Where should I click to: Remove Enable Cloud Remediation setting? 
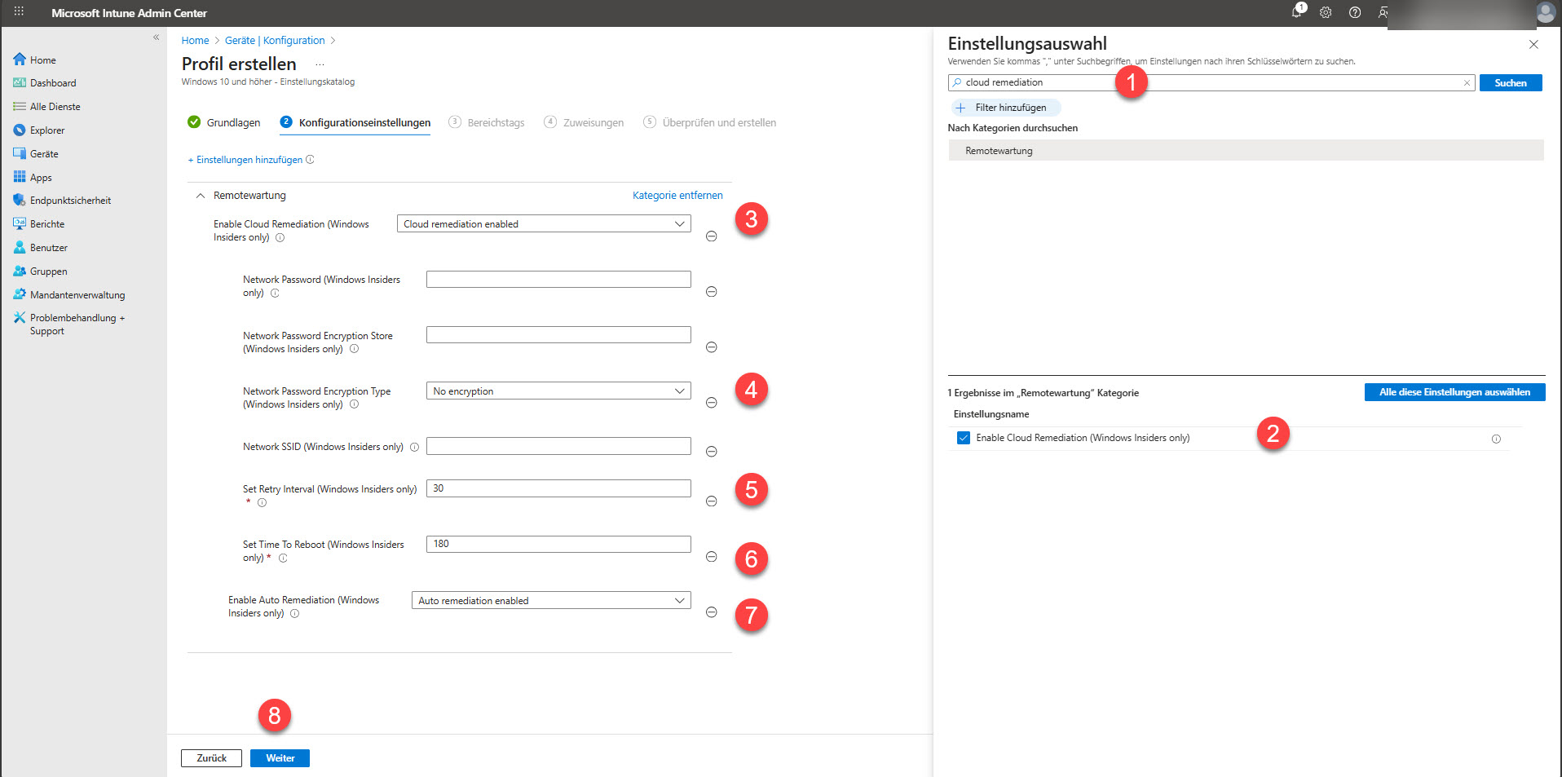(711, 236)
